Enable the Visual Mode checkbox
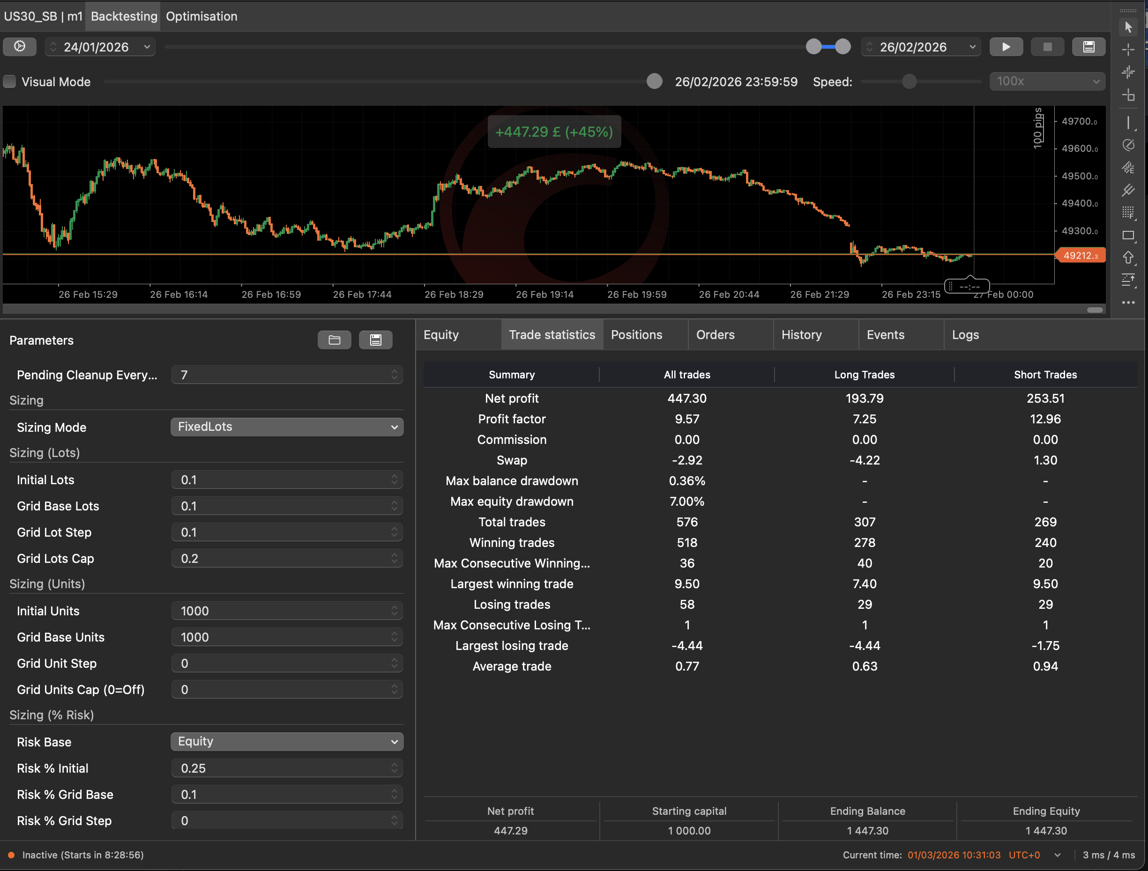Viewport: 1148px width, 871px height. (x=10, y=82)
